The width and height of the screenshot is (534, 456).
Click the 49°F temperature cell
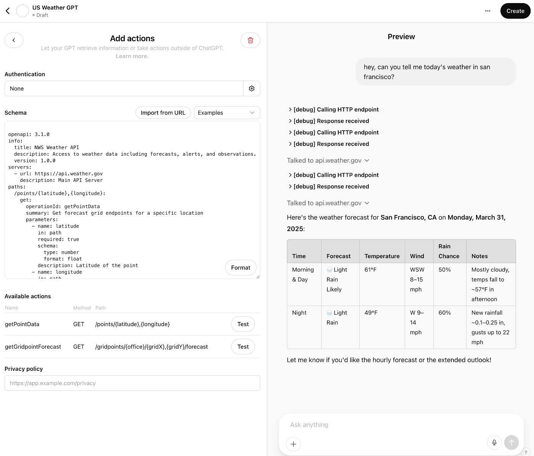pos(382,327)
